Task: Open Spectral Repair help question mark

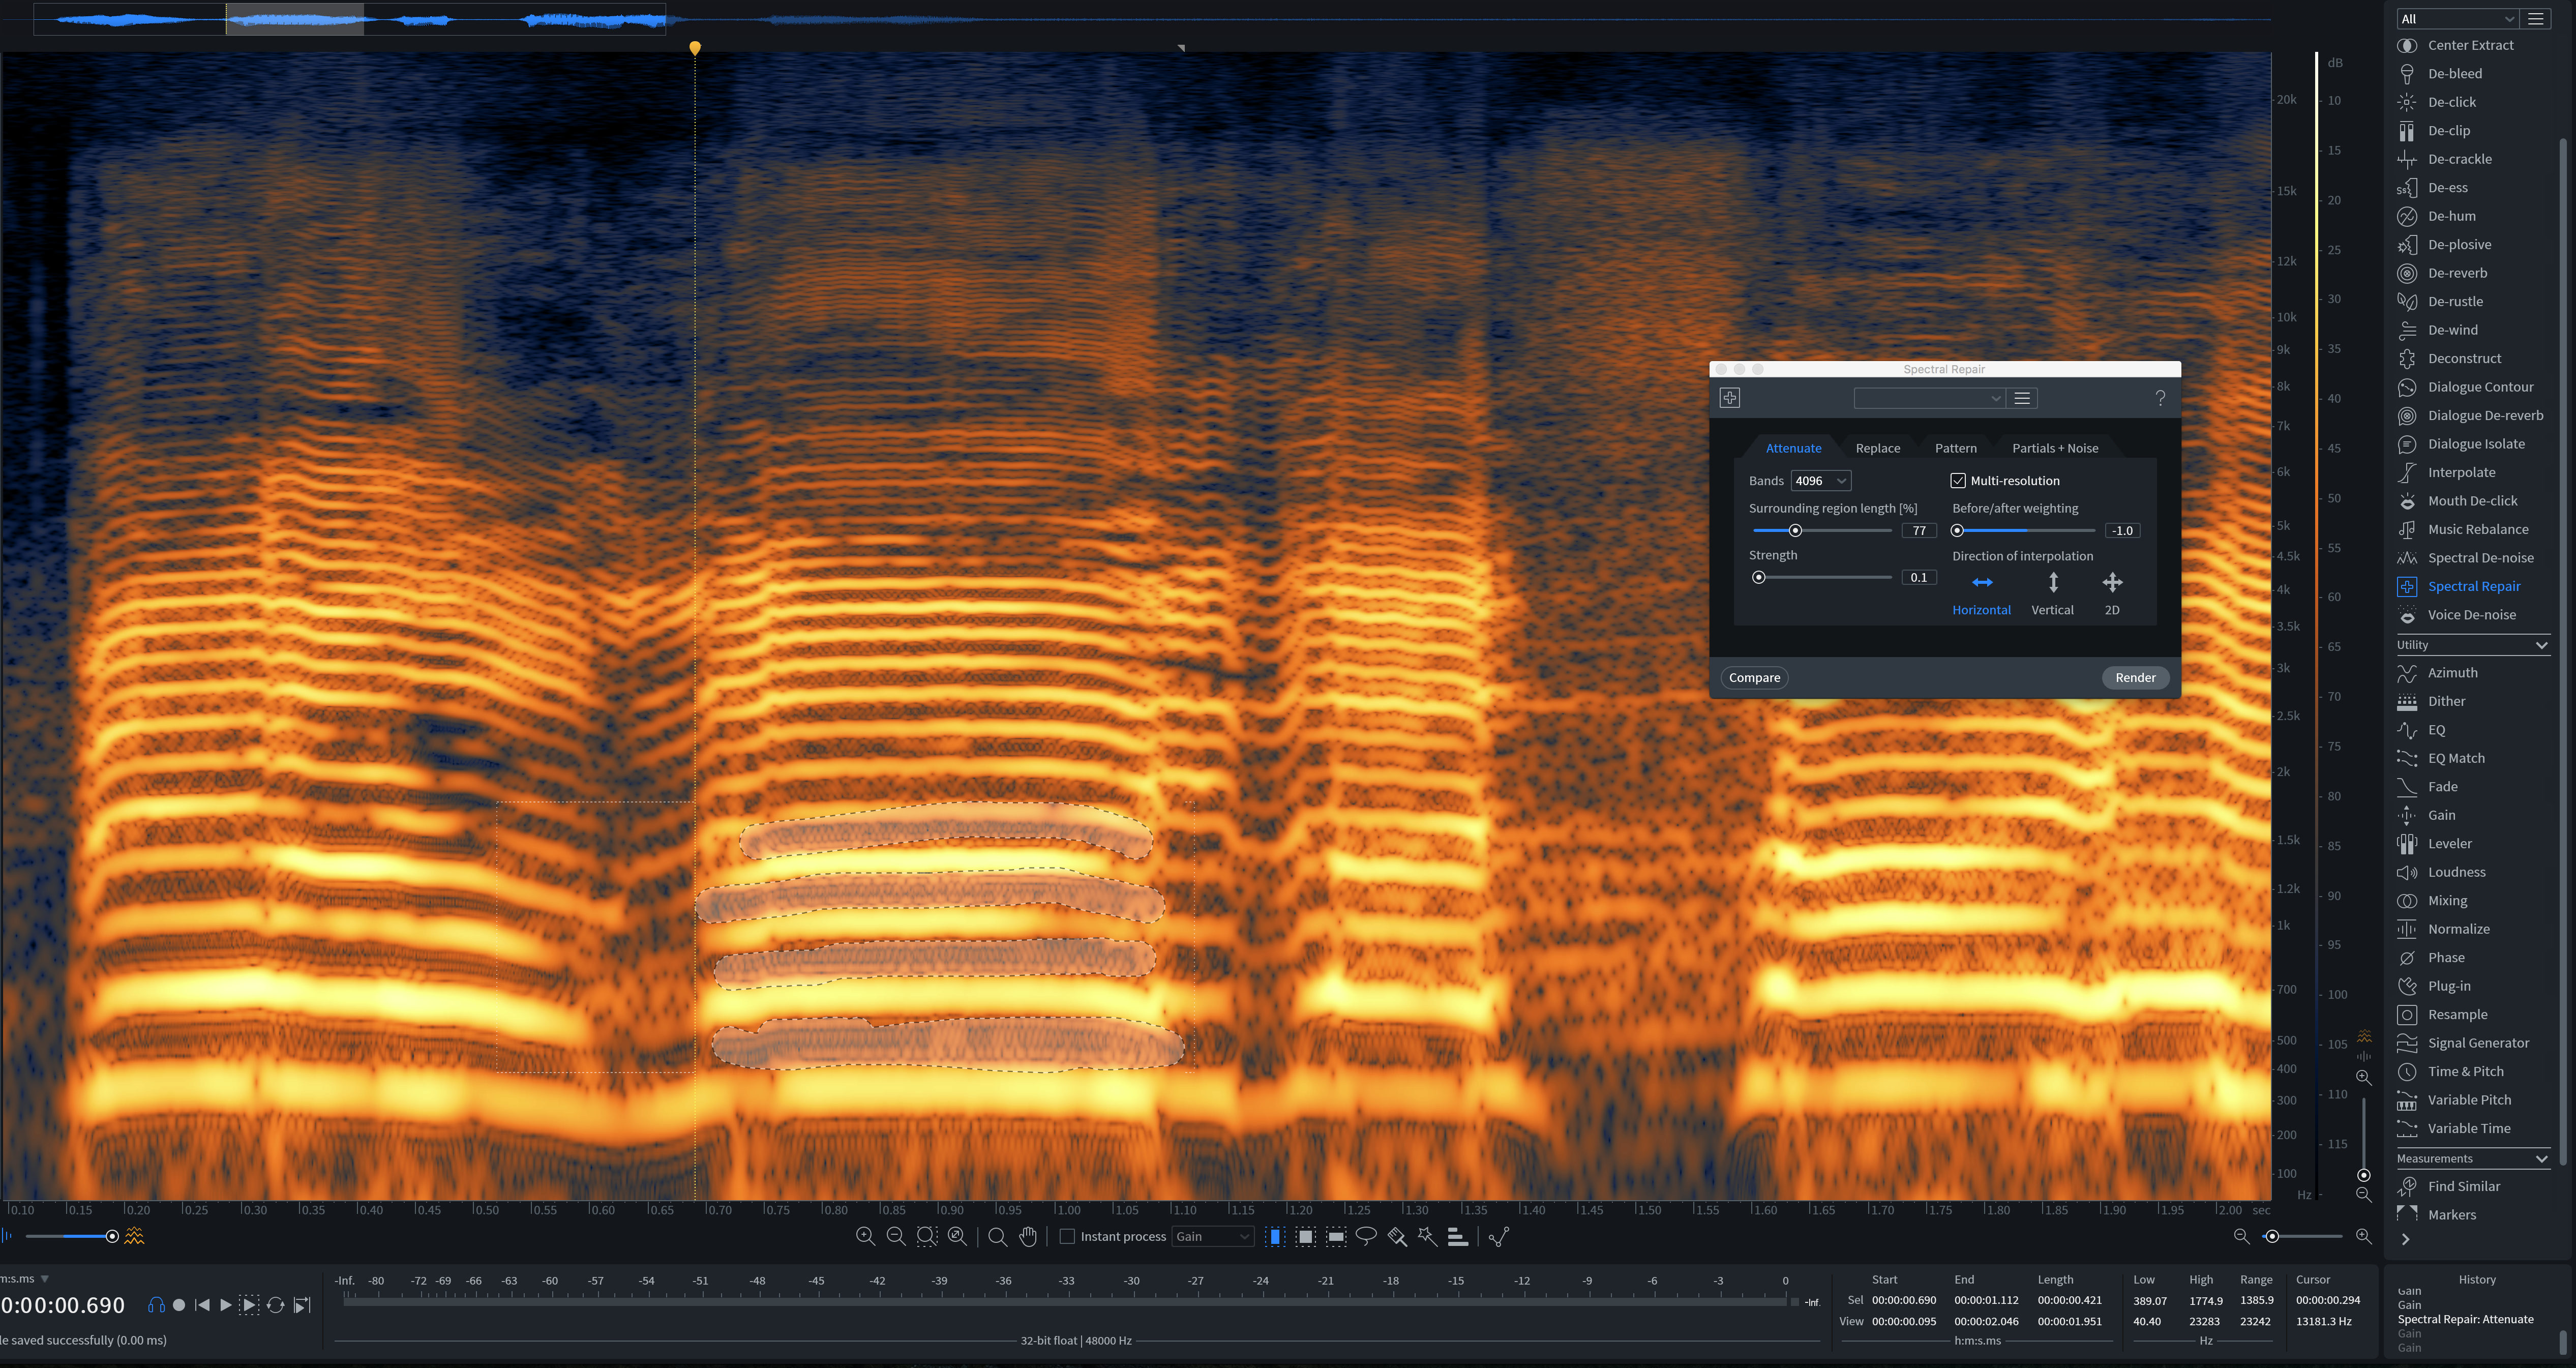Action: click(2161, 398)
